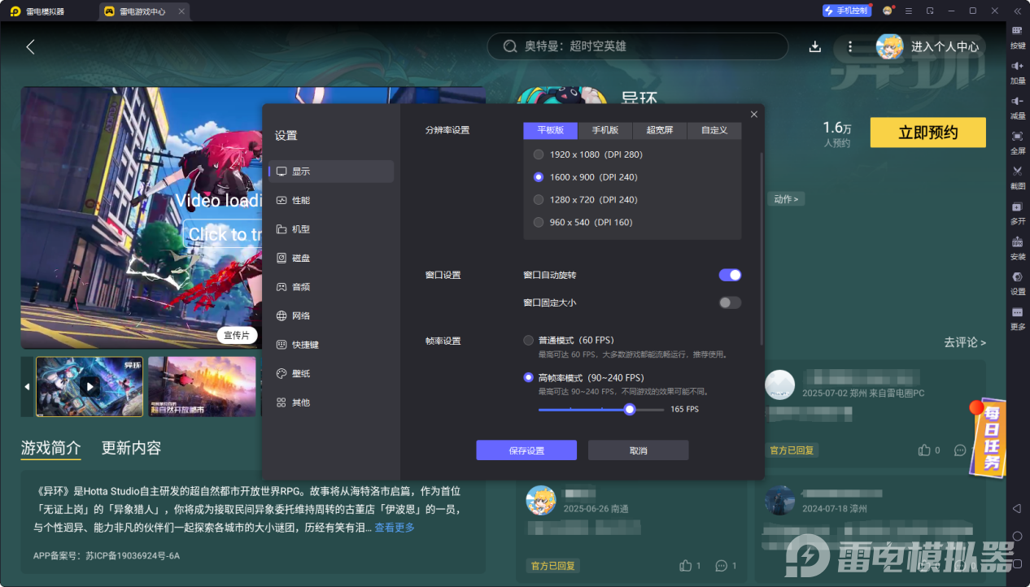Open the key mapping (按键) tool
The image size is (1030, 587).
tap(1017, 37)
